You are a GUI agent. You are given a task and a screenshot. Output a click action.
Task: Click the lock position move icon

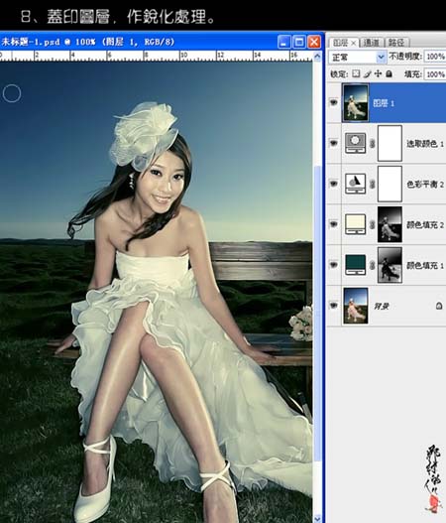pyautogui.click(x=378, y=73)
